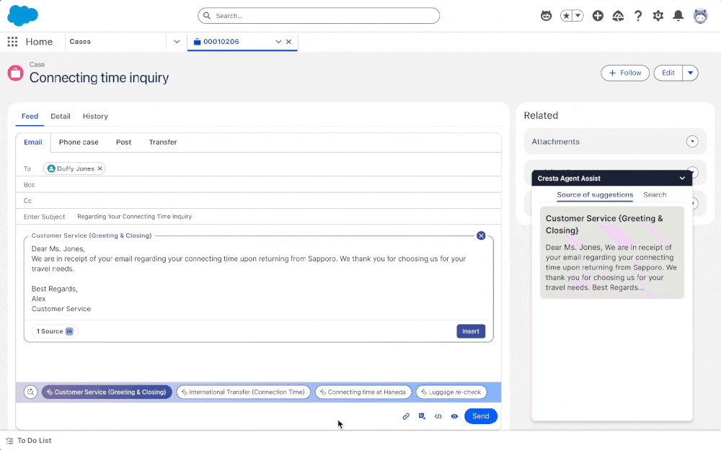Viewport: 721px width, 450px height.
Task: Click the Insert button
Action: tap(470, 331)
